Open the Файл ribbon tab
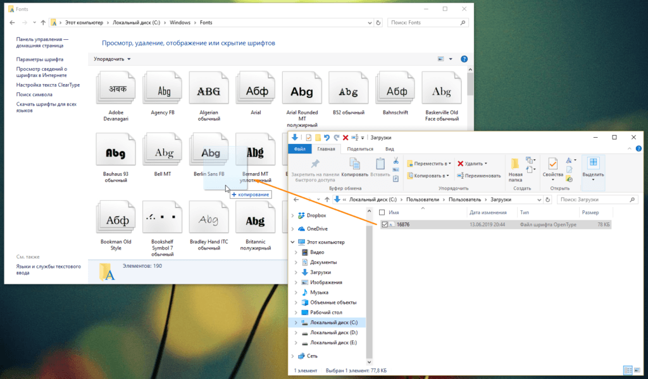 click(x=299, y=149)
